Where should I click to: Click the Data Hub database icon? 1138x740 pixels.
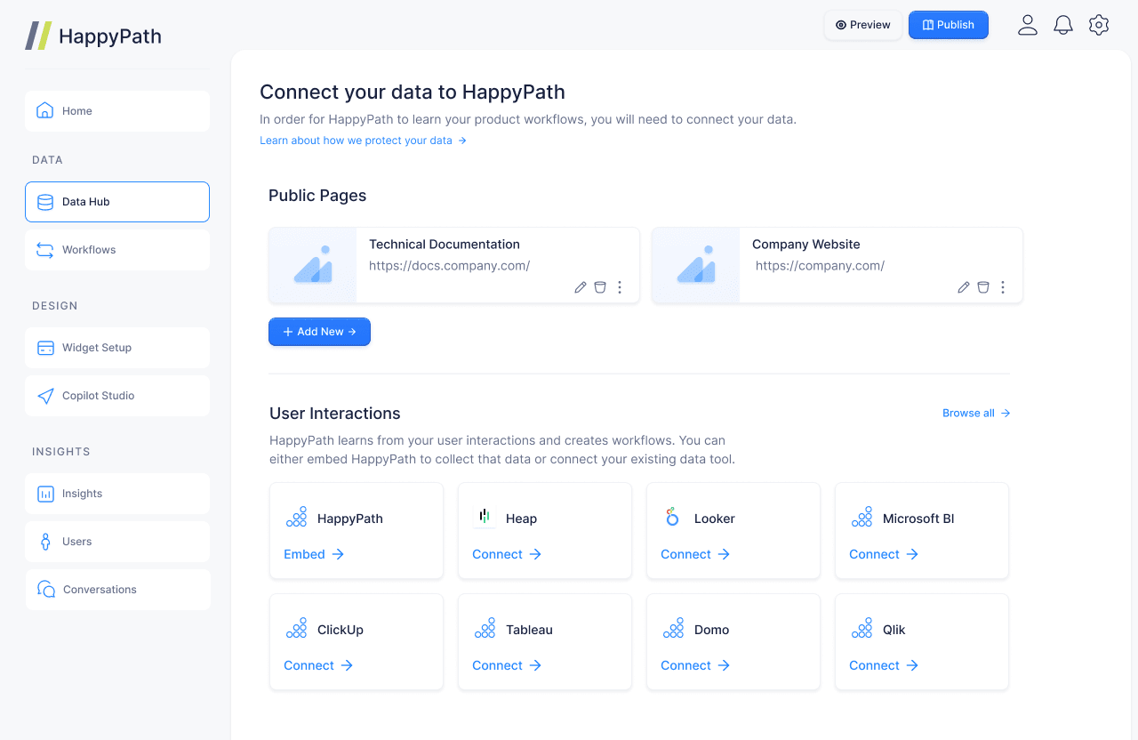[x=45, y=202]
